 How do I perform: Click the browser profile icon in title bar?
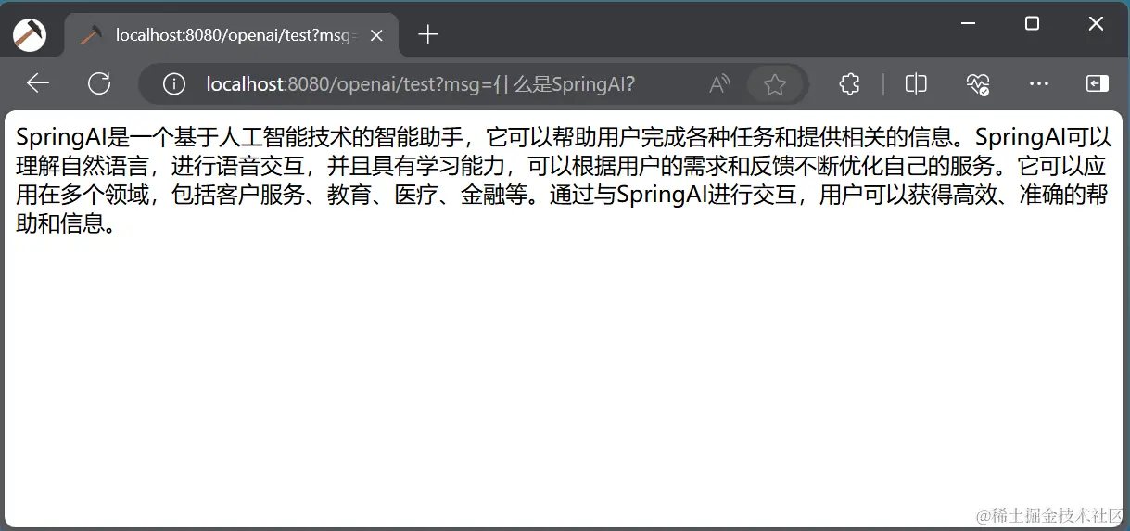pos(30,35)
